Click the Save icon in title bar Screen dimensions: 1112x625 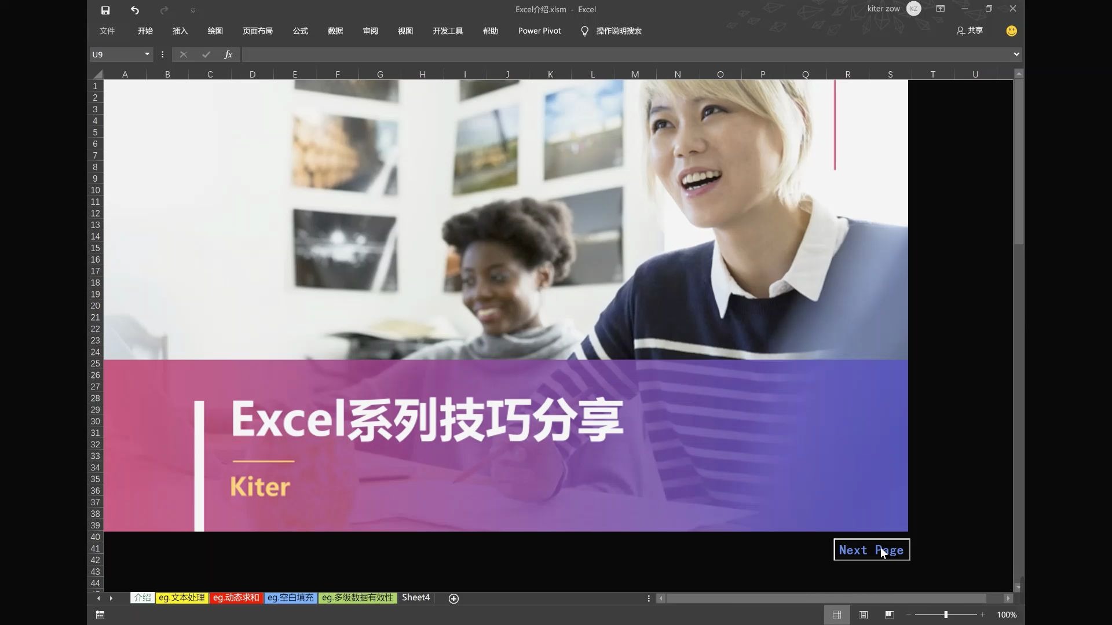pyautogui.click(x=105, y=10)
